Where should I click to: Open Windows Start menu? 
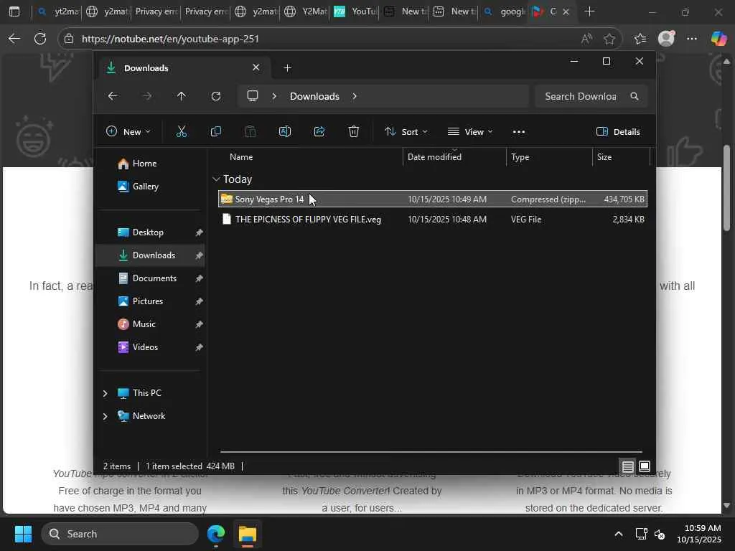tap(23, 534)
